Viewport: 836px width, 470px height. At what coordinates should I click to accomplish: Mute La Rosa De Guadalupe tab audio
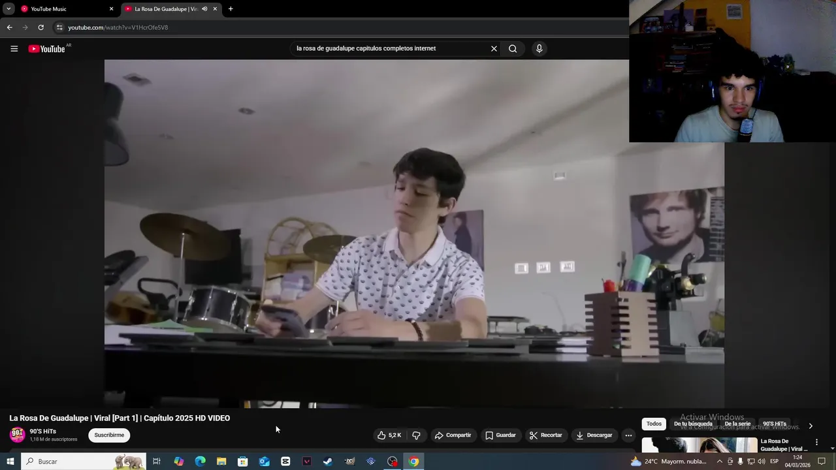(204, 9)
